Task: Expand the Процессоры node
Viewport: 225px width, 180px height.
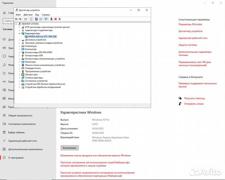Action: pos(19,74)
